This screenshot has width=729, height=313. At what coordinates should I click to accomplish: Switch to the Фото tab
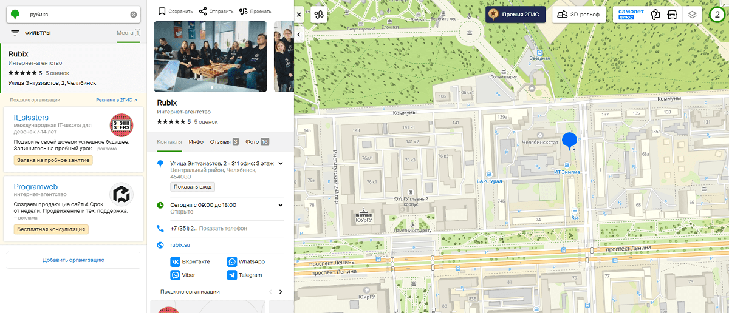point(257,141)
